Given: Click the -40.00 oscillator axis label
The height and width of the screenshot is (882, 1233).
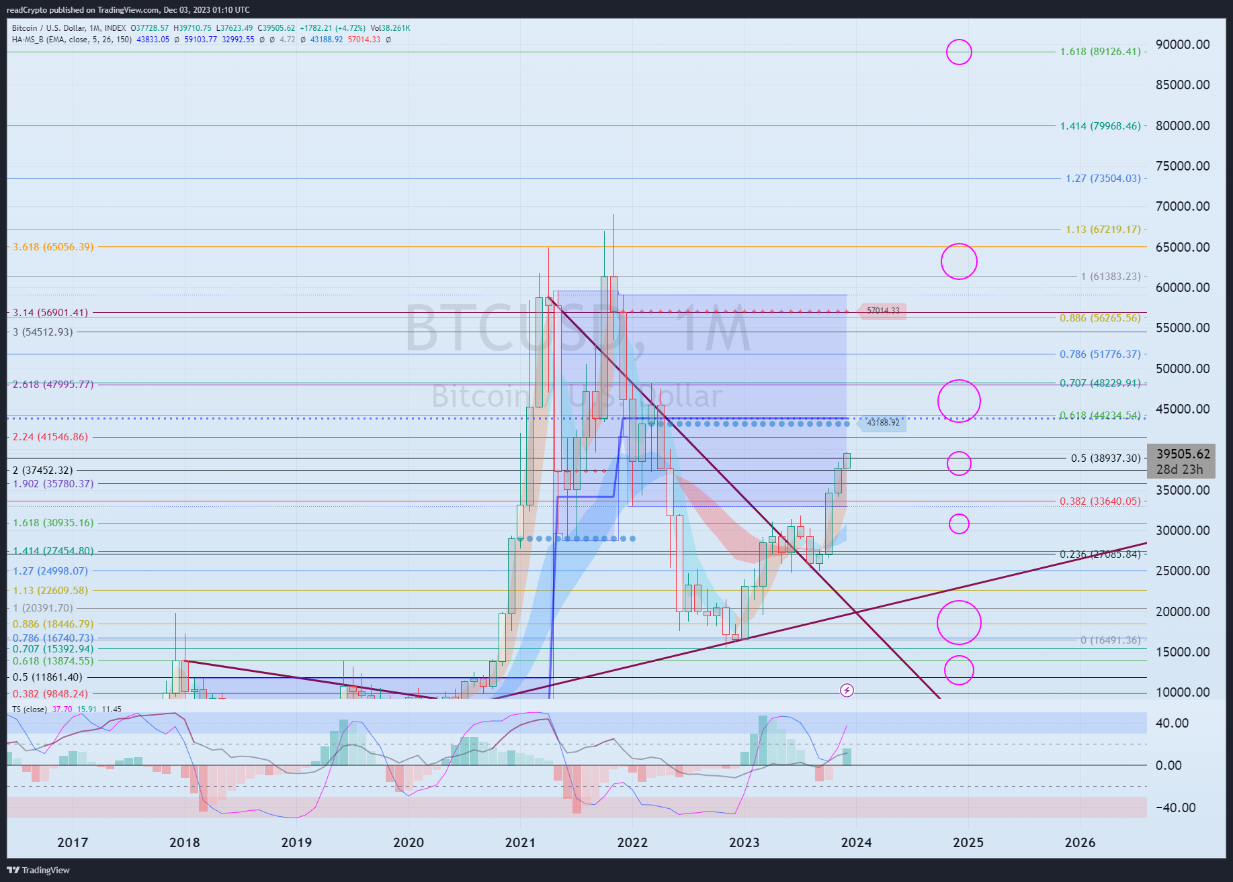Looking at the screenshot, I should [1175, 807].
